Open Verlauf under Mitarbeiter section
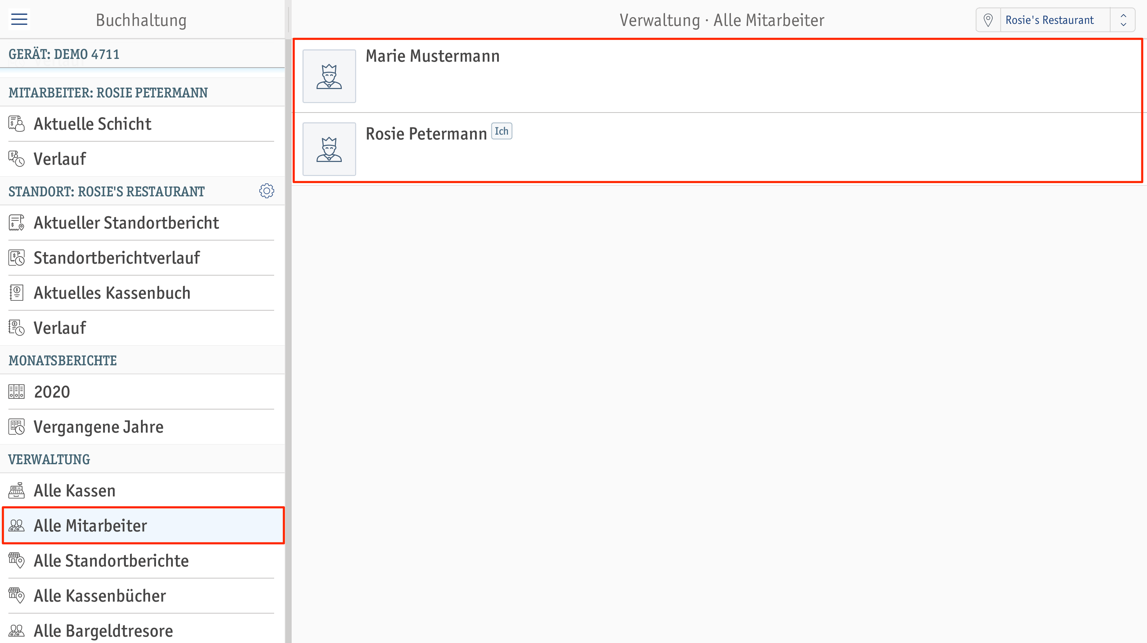Image resolution: width=1147 pixels, height=643 pixels. pyautogui.click(x=142, y=159)
